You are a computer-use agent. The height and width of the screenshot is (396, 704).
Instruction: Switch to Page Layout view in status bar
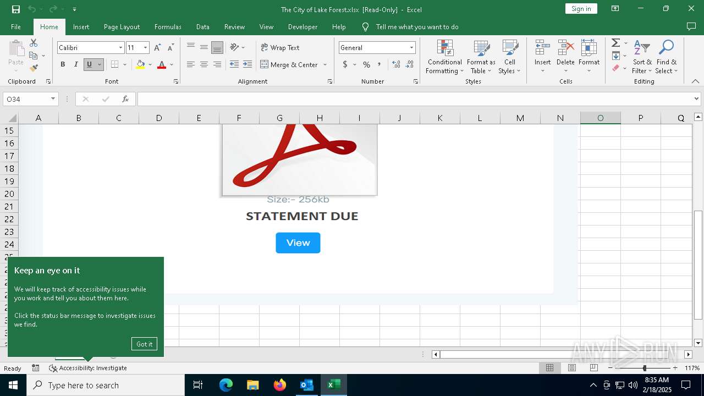pyautogui.click(x=572, y=368)
